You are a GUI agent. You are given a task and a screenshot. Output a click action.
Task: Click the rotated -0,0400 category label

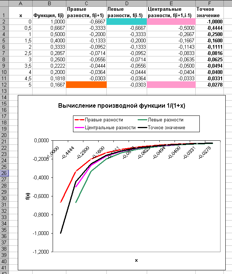click(174, 153)
